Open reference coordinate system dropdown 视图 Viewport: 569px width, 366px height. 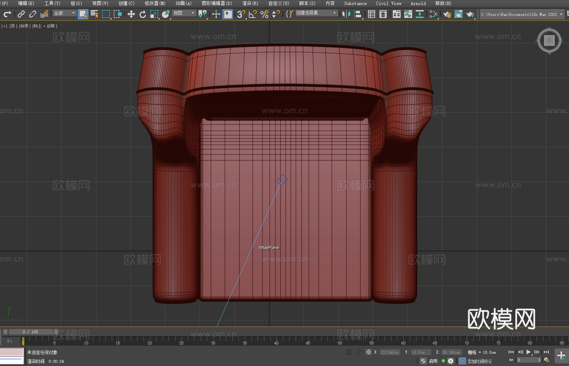point(184,13)
